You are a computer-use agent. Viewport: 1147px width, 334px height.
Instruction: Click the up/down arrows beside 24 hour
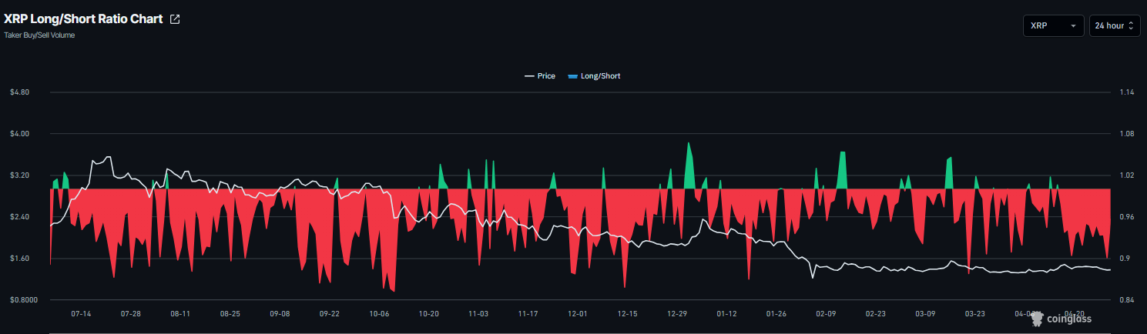click(x=1131, y=26)
